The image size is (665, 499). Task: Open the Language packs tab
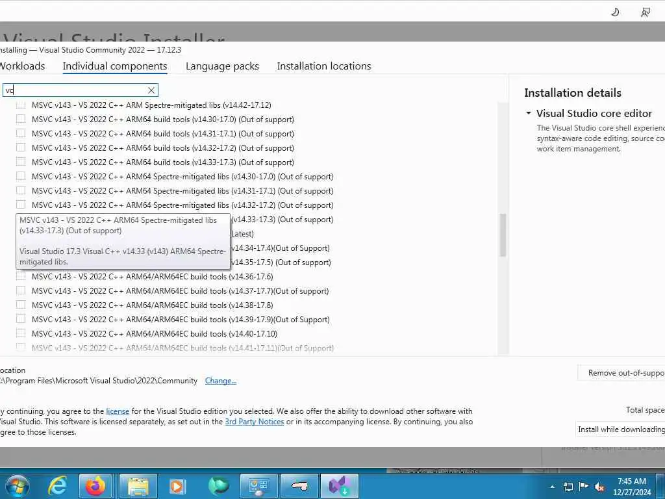point(222,66)
